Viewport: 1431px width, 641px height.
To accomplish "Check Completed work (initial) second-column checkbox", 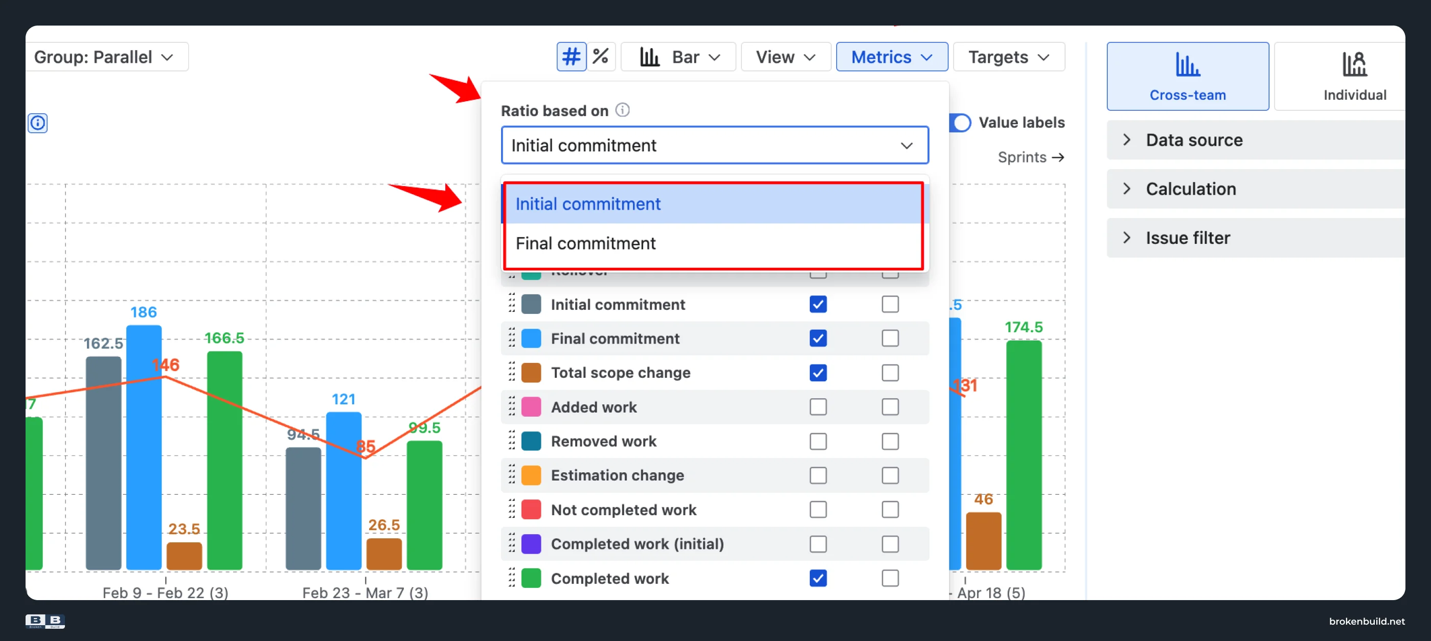I will pyautogui.click(x=890, y=544).
